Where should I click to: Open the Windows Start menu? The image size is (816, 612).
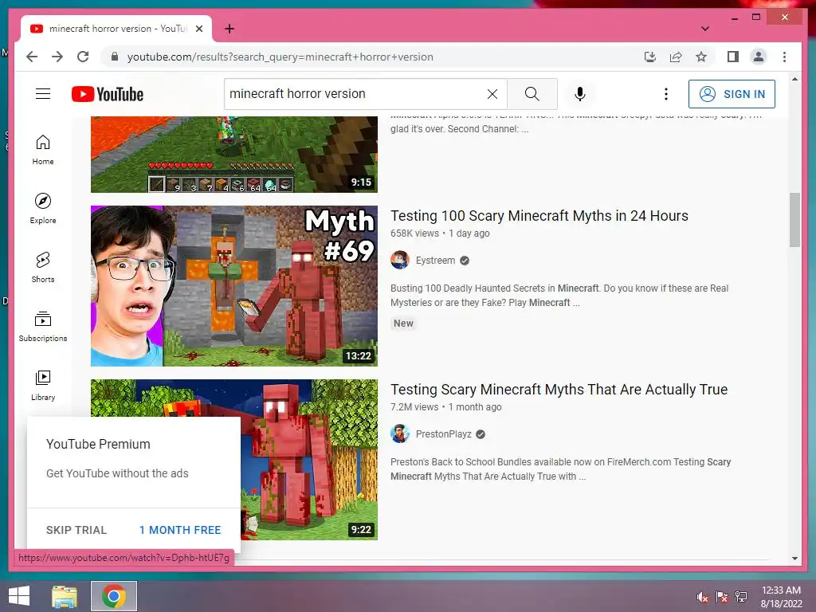(19, 596)
